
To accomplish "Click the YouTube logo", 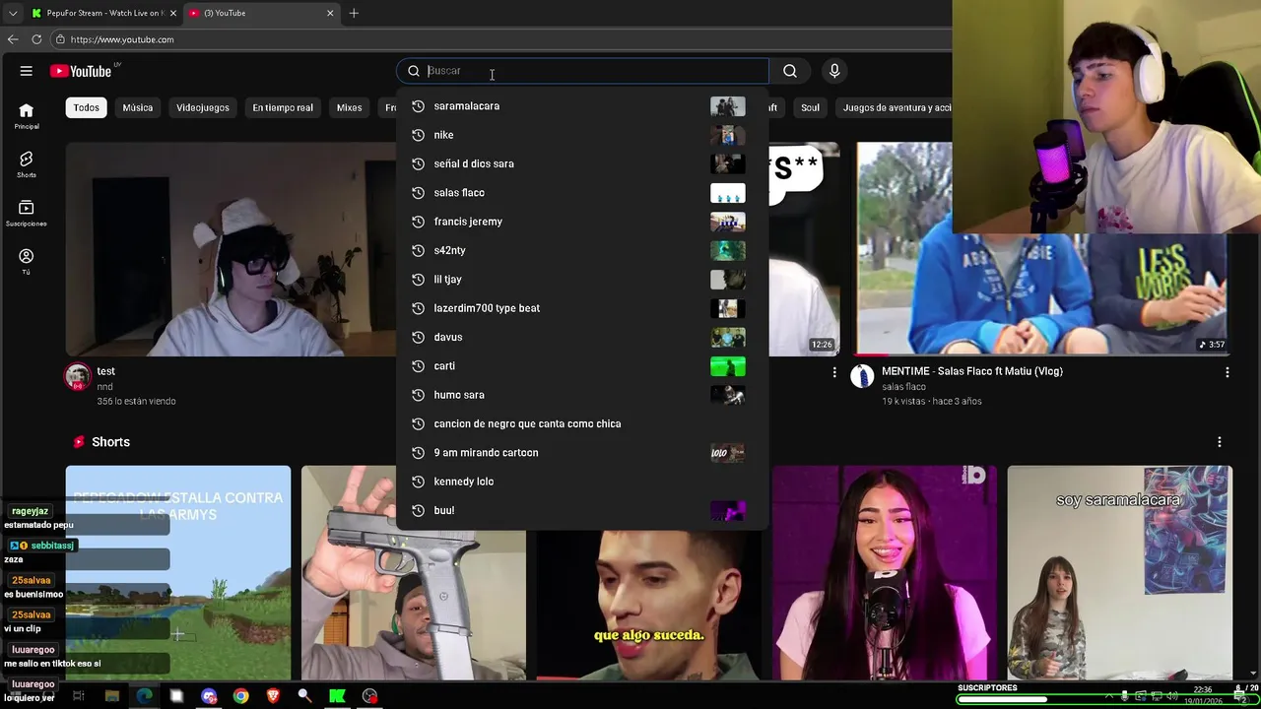I will pos(81,71).
